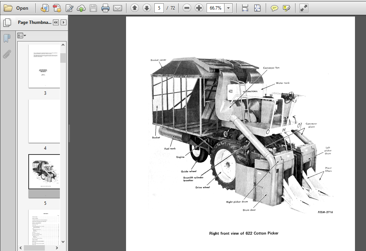Click the Save floppy disk icon

(93, 8)
